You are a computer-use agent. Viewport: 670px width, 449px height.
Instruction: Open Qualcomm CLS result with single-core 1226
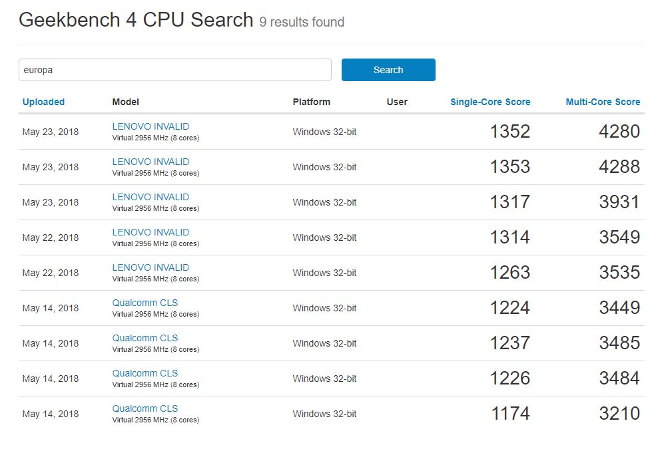click(x=145, y=373)
